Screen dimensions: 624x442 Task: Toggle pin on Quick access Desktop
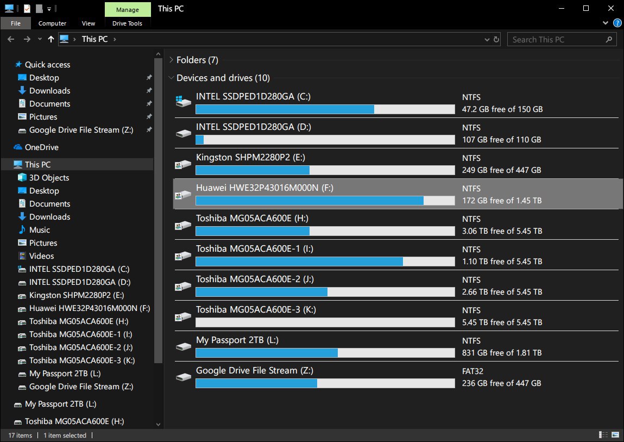click(149, 78)
